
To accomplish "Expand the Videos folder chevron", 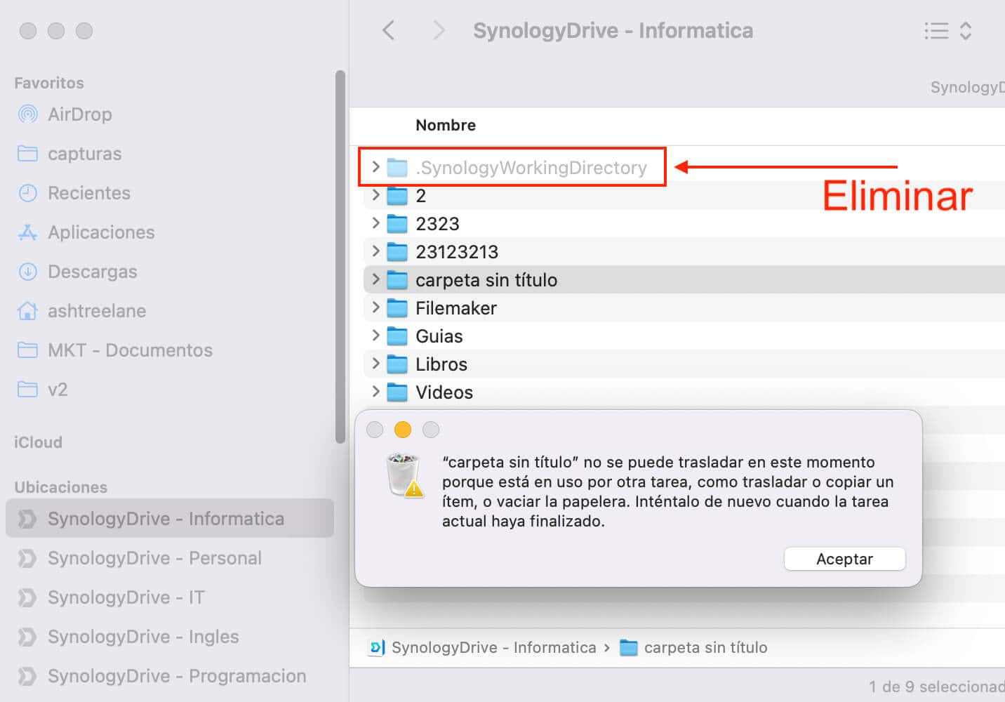I will click(x=375, y=392).
